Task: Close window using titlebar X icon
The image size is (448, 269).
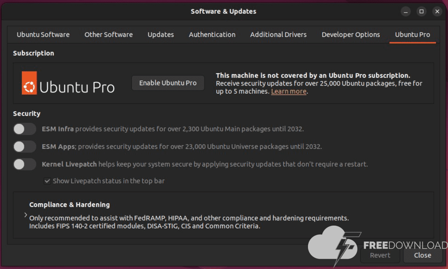Action: tap(437, 11)
